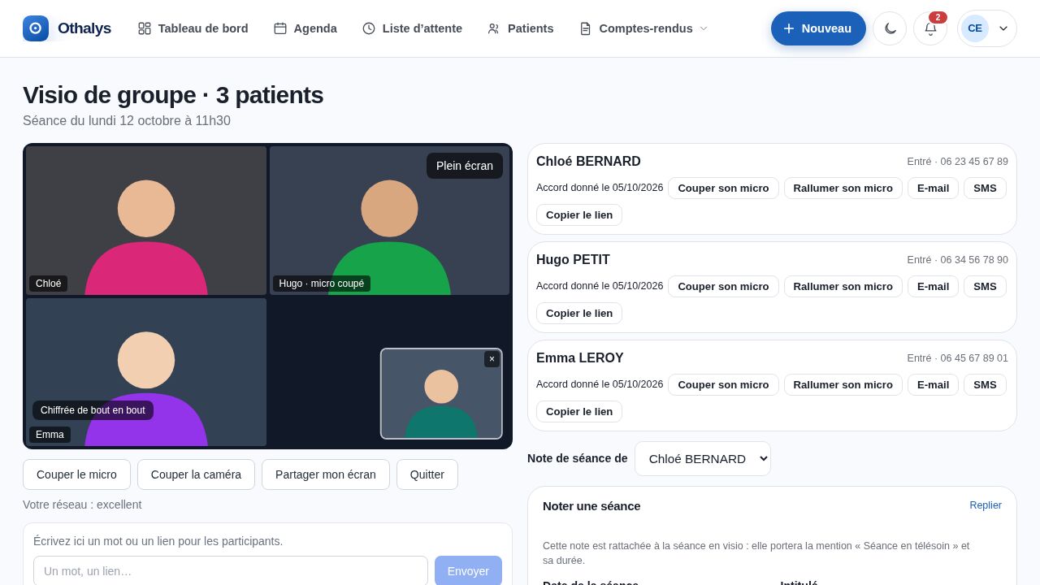This screenshot has height=585, width=1040.
Task: Click the Envoyer button
Action: pyautogui.click(x=468, y=571)
